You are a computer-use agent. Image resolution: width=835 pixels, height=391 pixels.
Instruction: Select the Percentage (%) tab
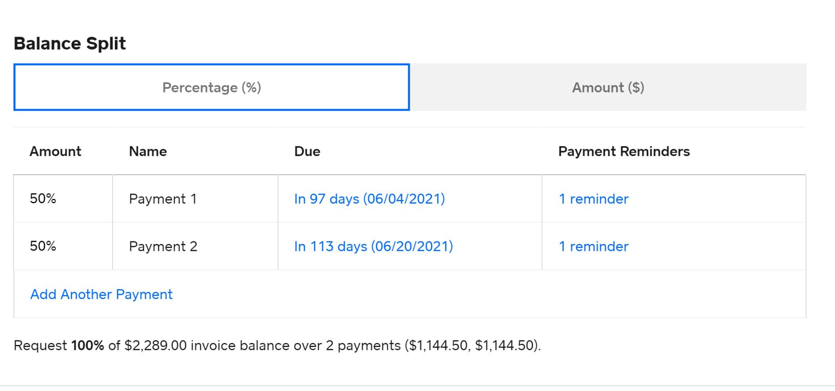pyautogui.click(x=212, y=87)
